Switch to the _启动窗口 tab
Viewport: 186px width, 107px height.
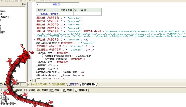(x=74, y=85)
